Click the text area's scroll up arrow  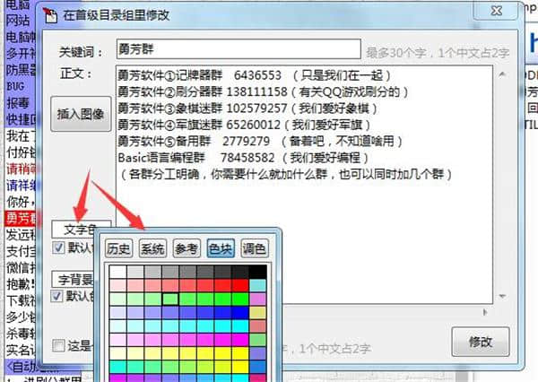[502, 74]
